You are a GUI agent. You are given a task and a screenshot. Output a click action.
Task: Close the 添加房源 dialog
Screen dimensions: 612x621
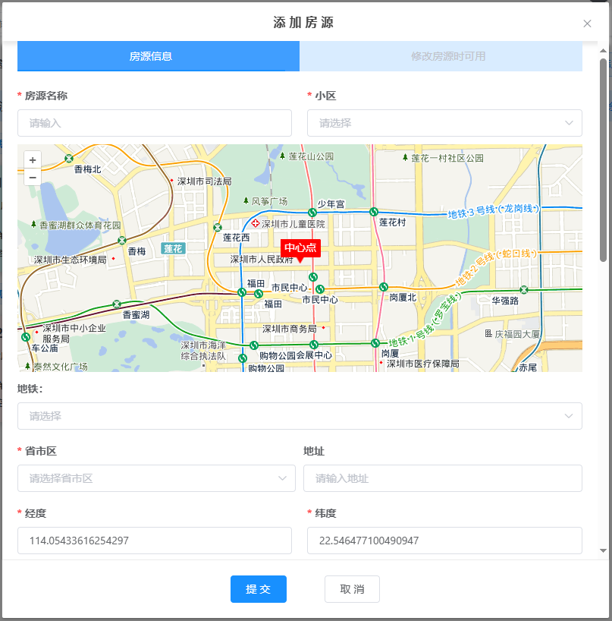tap(587, 24)
